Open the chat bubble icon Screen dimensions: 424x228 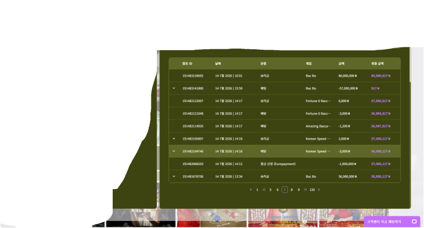click(414, 221)
